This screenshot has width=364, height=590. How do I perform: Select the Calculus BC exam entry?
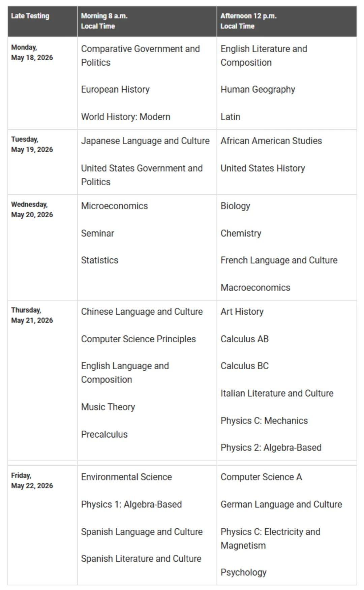click(x=245, y=366)
